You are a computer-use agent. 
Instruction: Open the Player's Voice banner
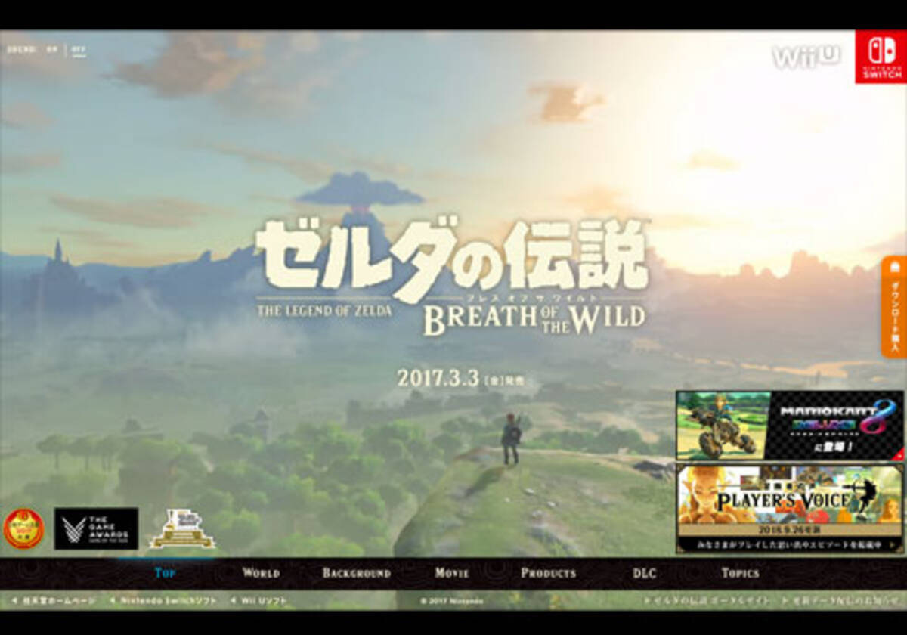pyautogui.click(x=790, y=508)
